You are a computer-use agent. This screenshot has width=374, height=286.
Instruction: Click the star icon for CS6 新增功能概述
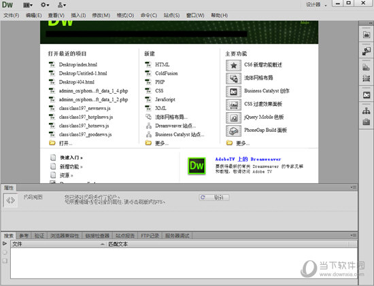tap(233, 65)
